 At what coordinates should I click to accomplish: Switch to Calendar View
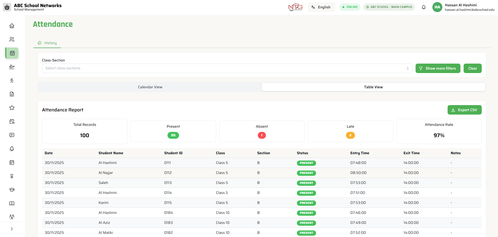150,87
